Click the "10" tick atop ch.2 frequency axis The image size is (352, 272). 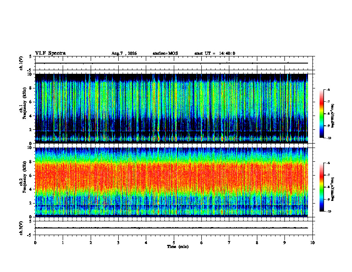tap(30, 148)
